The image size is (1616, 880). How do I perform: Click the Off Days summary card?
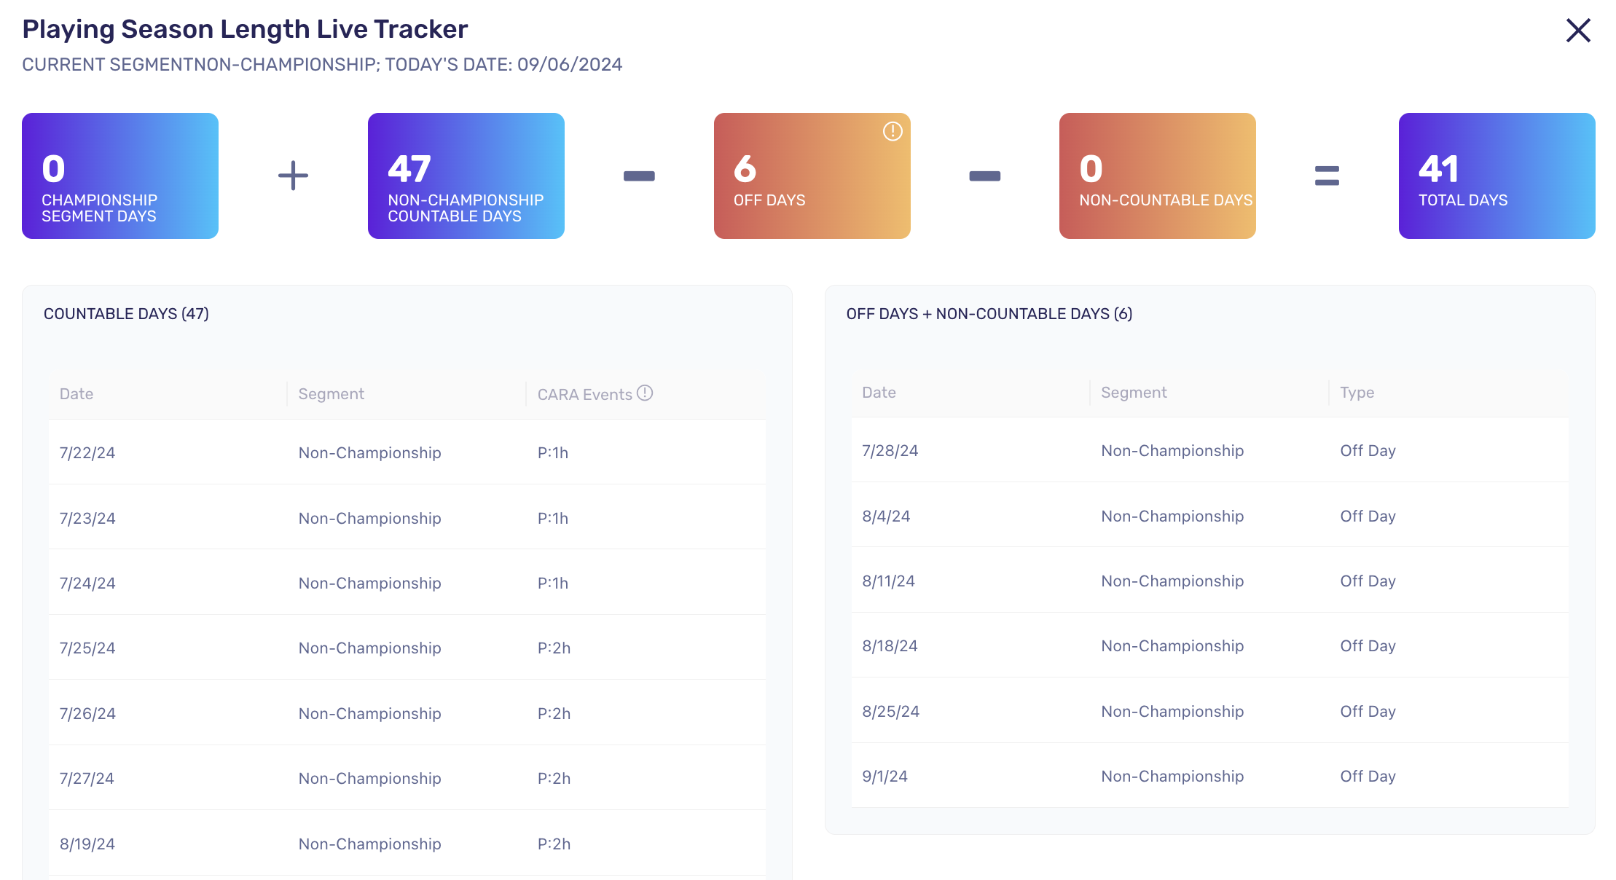click(x=812, y=176)
